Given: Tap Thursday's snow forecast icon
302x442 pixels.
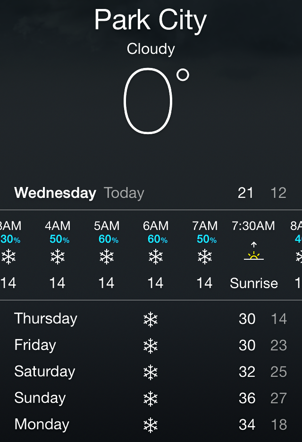Looking at the screenshot, I should [151, 320].
